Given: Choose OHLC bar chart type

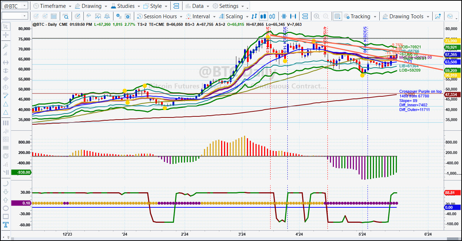Looking at the screenshot, I should point(254,16).
